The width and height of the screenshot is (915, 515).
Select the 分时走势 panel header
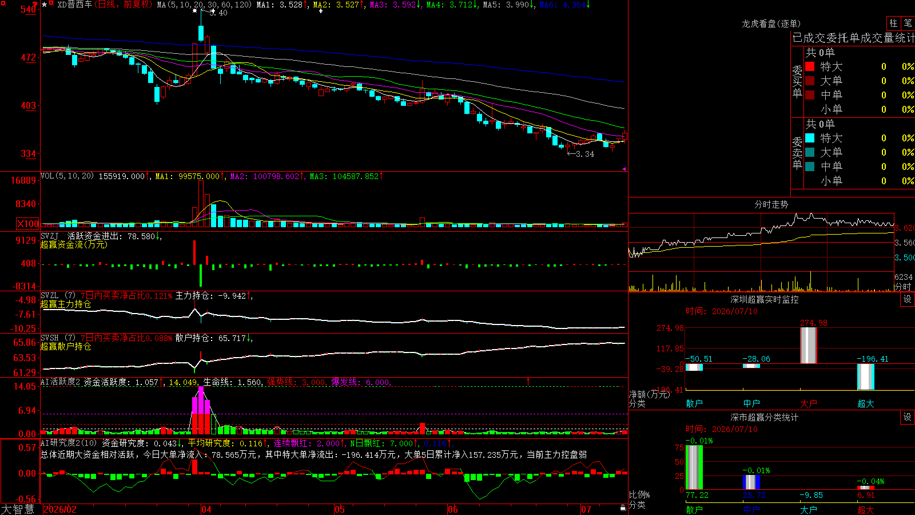pyautogui.click(x=771, y=204)
